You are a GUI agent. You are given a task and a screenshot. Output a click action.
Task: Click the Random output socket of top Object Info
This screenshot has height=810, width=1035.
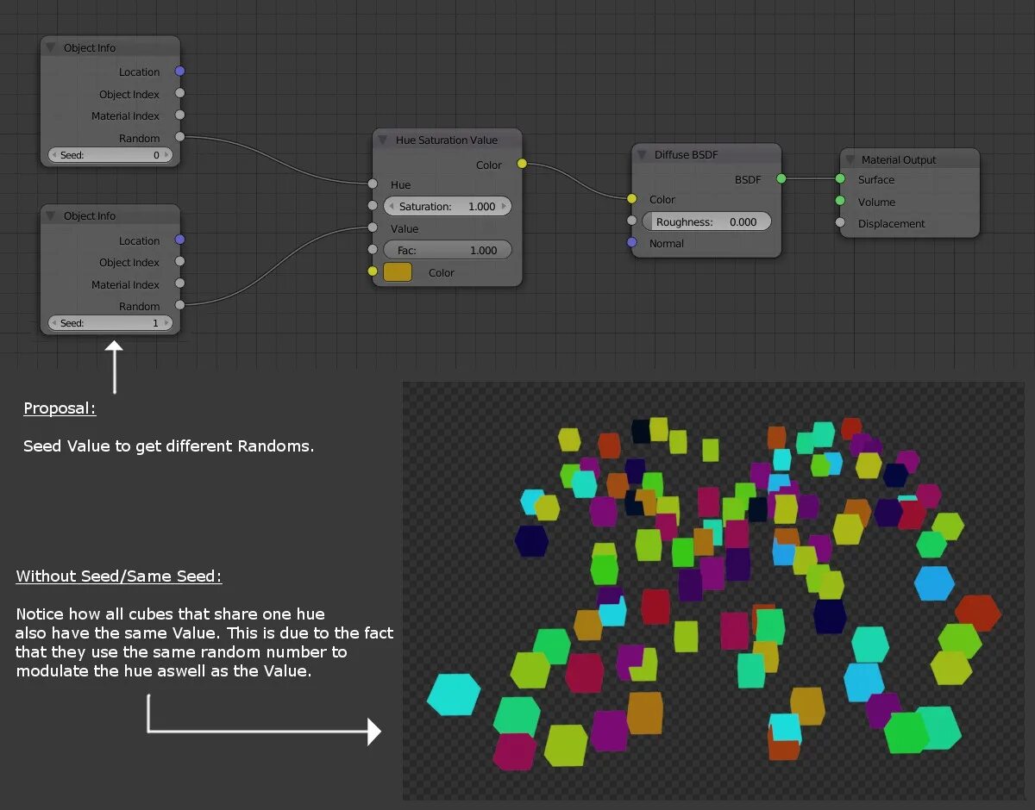click(x=179, y=137)
